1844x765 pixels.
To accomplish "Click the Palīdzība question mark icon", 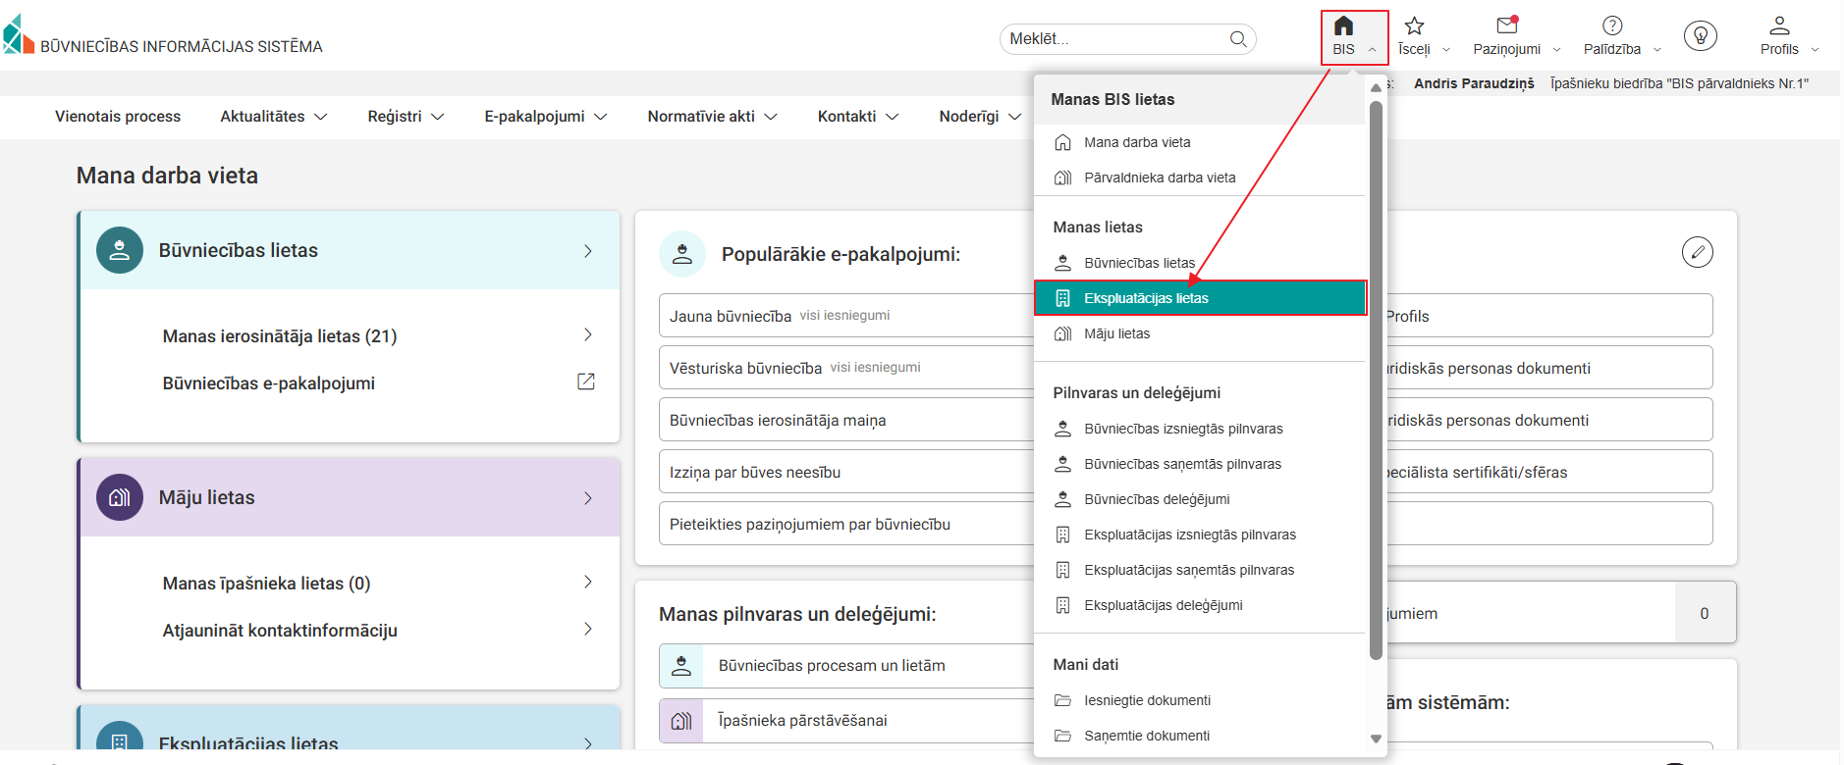I will pos(1611,26).
